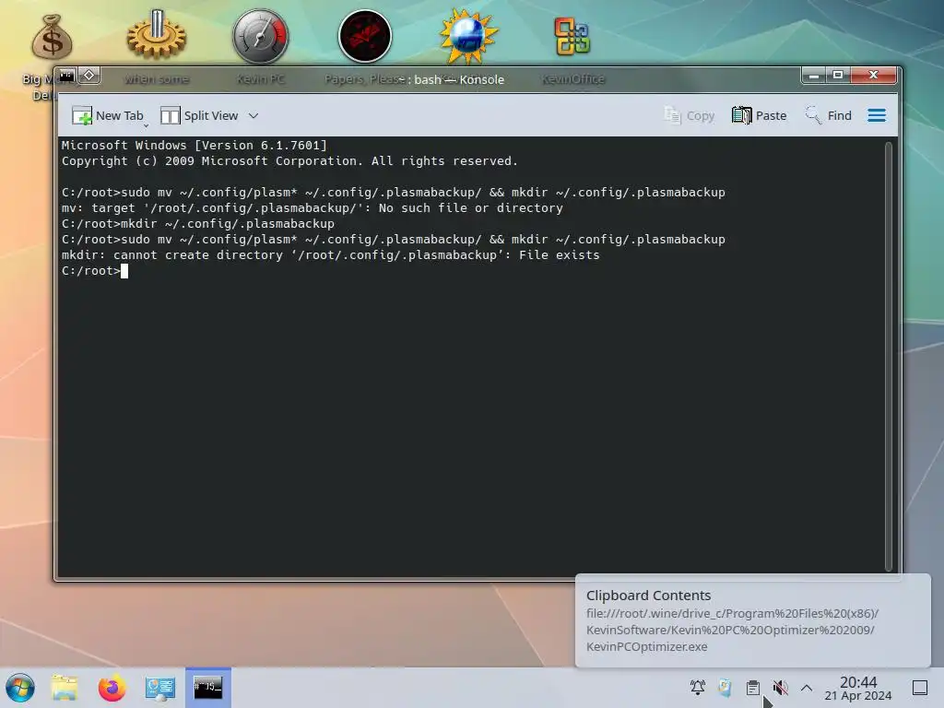
Task: Click the Clipboard Contents file path text
Action: pyautogui.click(x=732, y=630)
